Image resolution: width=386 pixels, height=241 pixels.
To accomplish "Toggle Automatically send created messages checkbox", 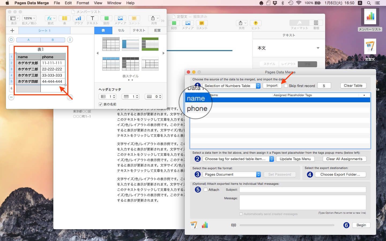I will coord(241,214).
